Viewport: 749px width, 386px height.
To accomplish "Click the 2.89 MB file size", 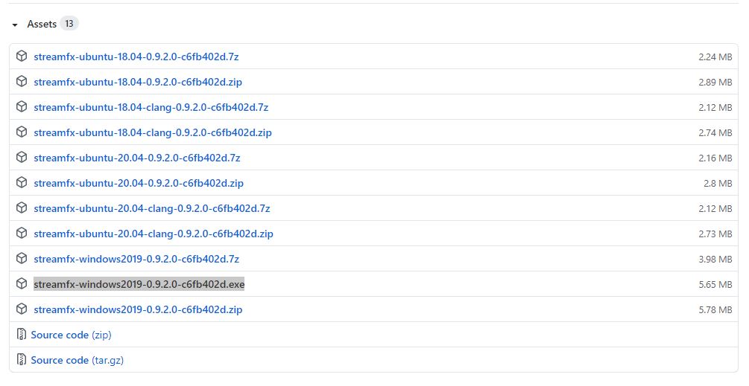I will point(715,82).
